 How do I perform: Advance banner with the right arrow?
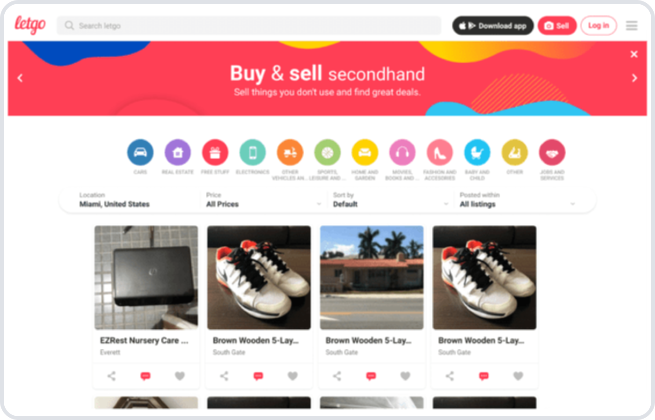pyautogui.click(x=634, y=78)
